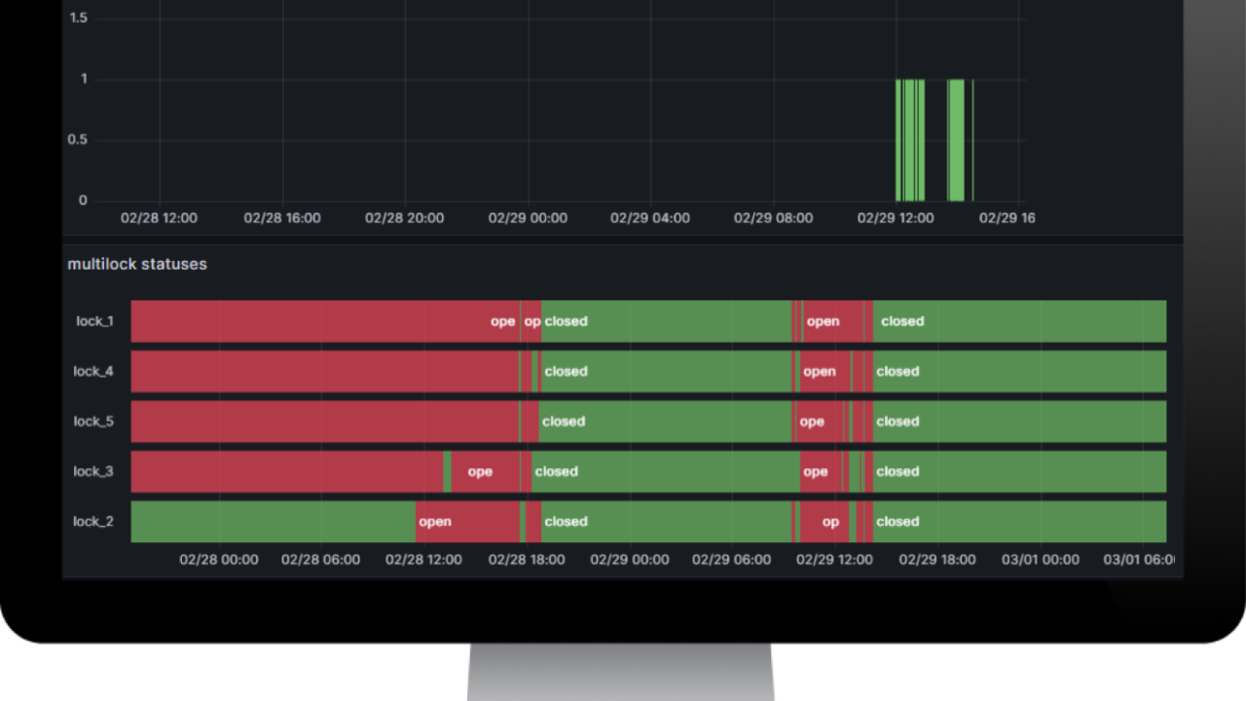This screenshot has width=1246, height=701.
Task: Select the lock_4 row label
Action: tap(92, 371)
